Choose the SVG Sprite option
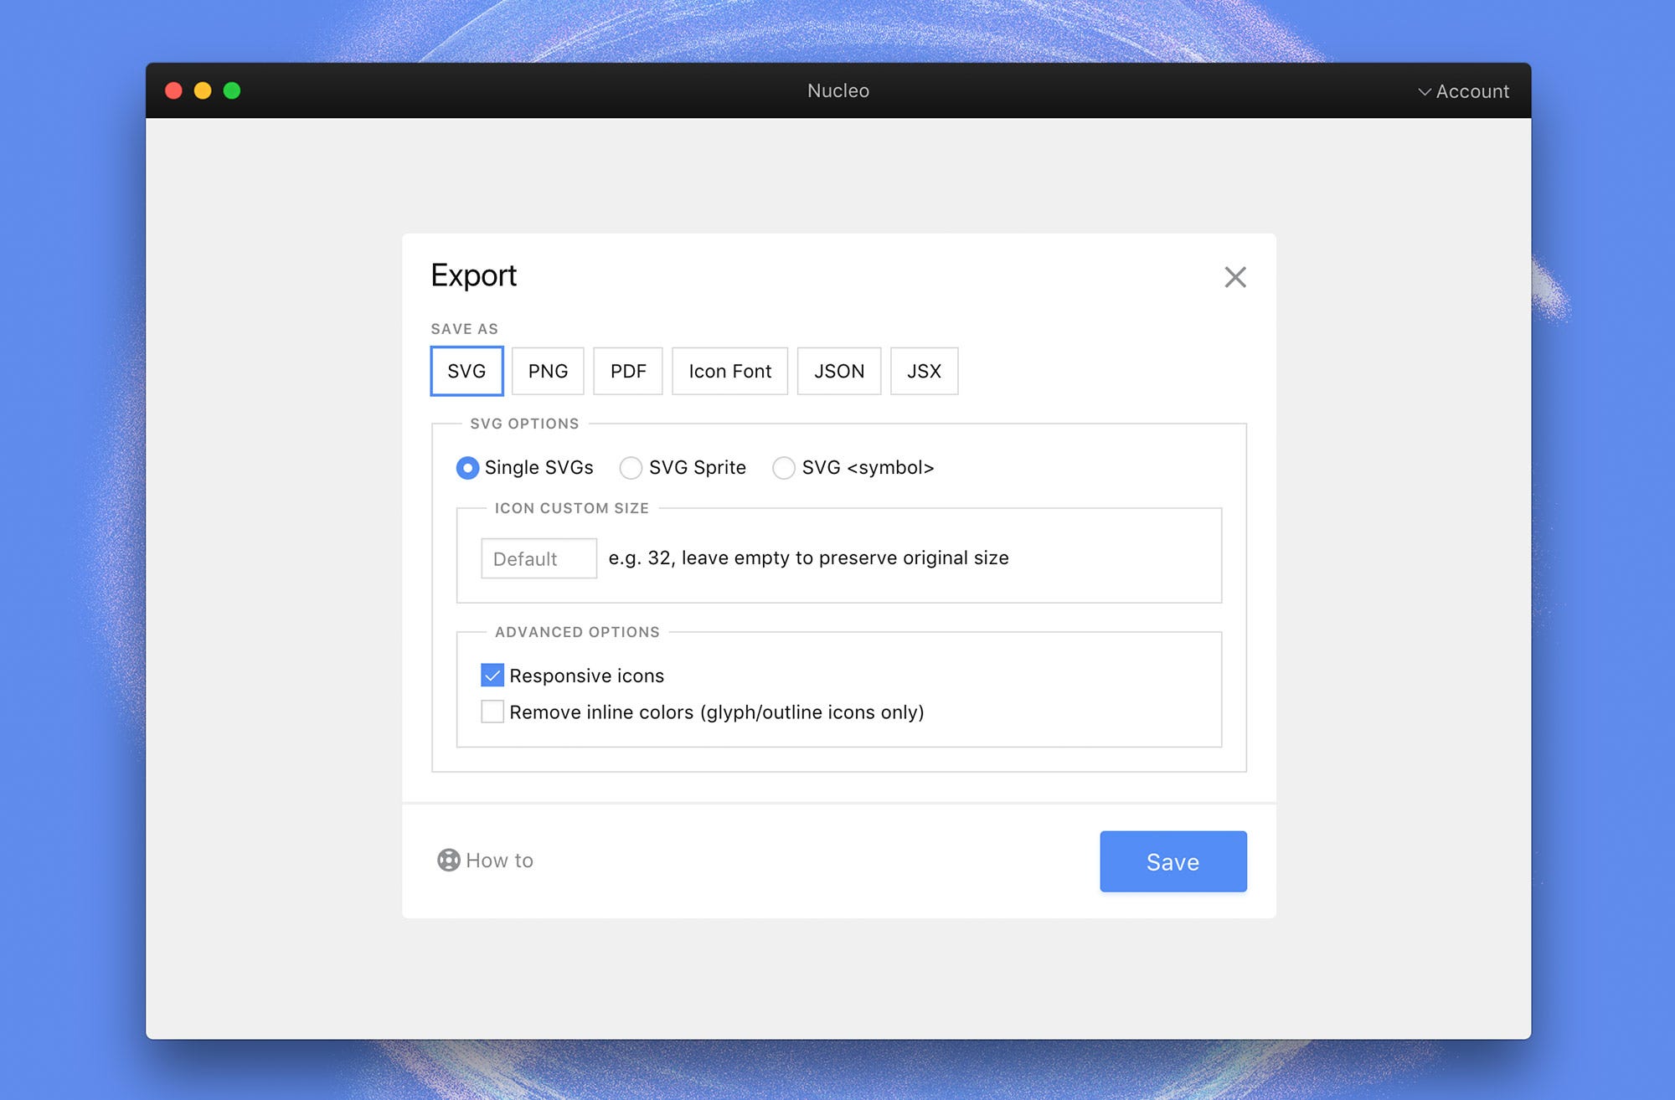 pyautogui.click(x=631, y=468)
